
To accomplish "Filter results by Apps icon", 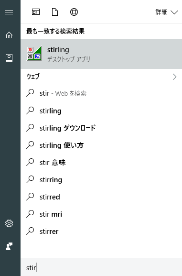I will [x=36, y=12].
